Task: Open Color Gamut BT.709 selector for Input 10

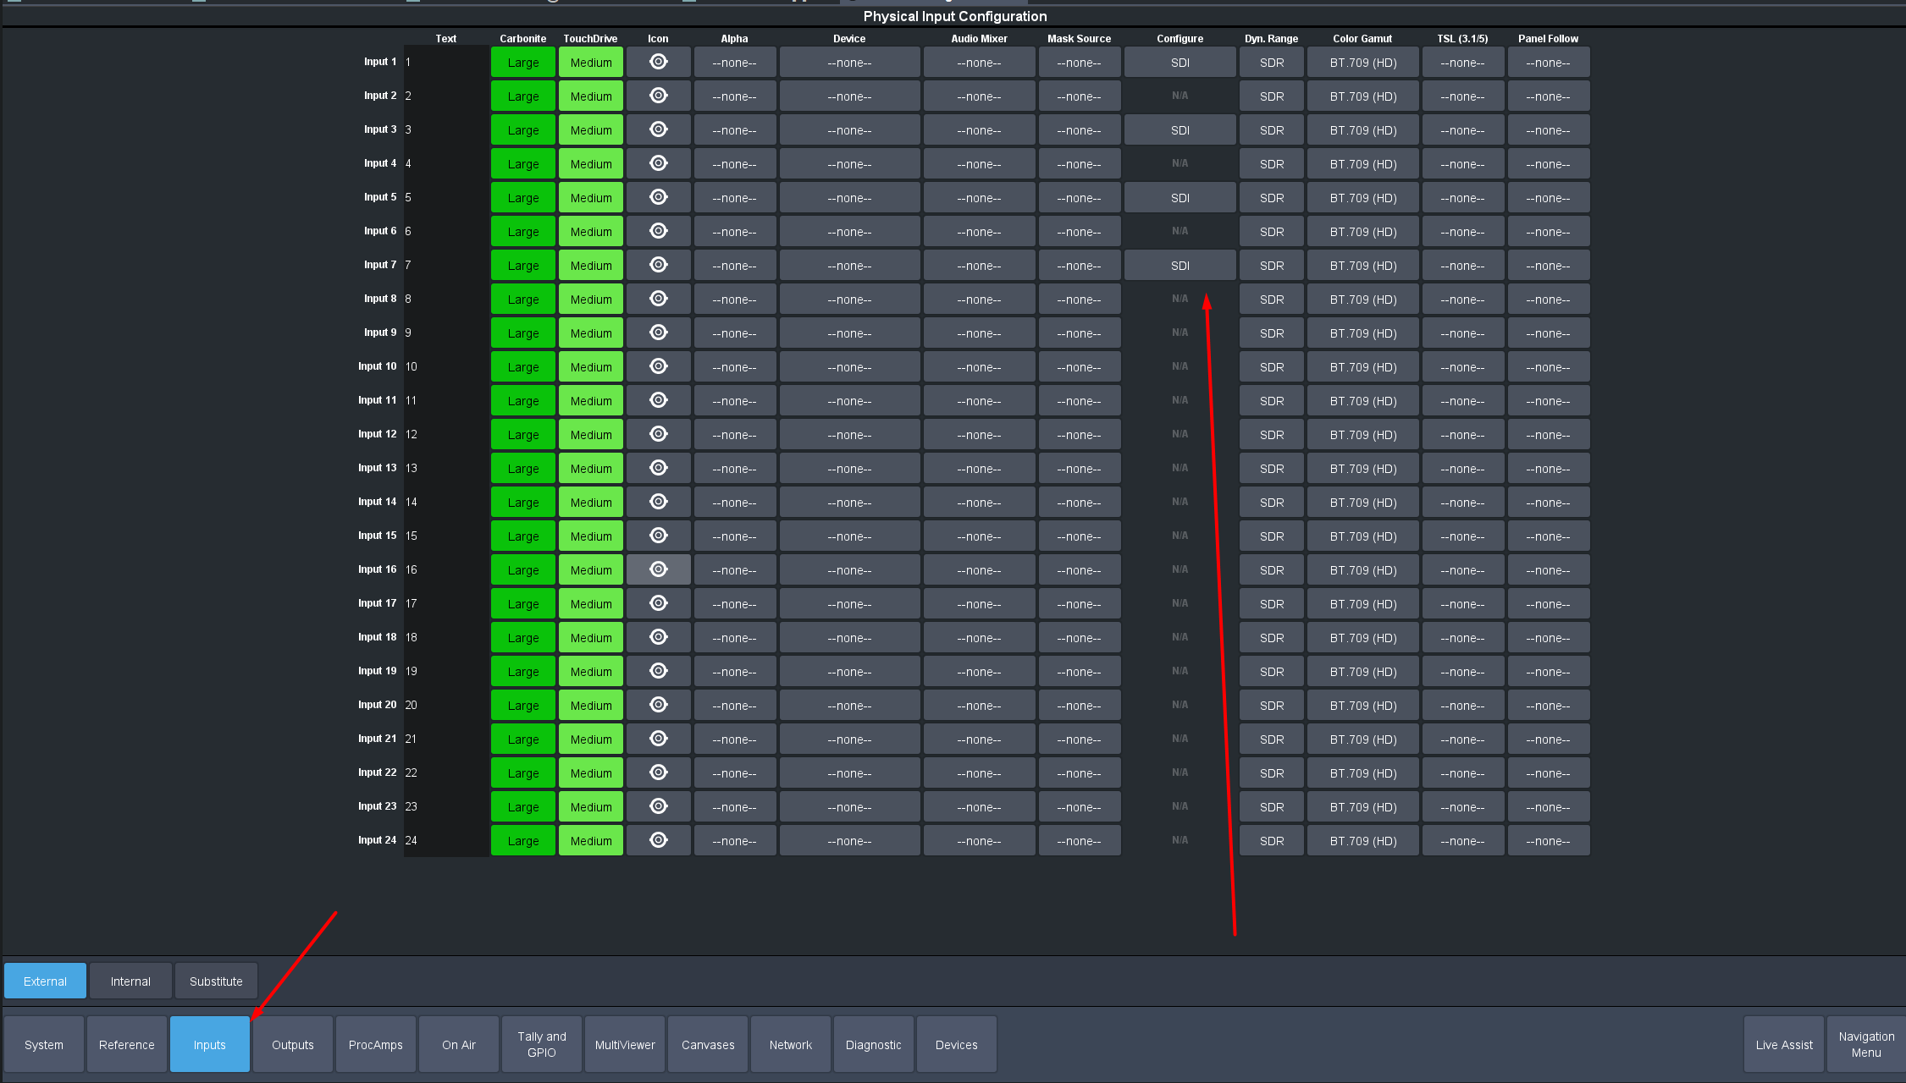Action: tap(1362, 367)
